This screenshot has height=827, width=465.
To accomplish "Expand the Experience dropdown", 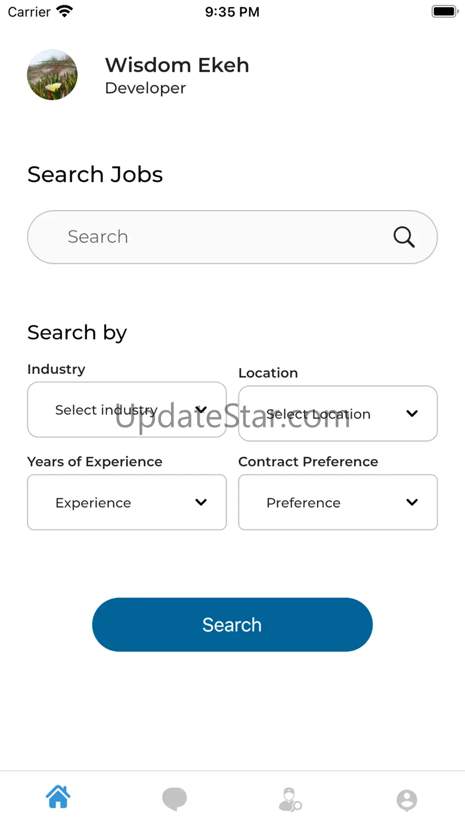I will 127,502.
